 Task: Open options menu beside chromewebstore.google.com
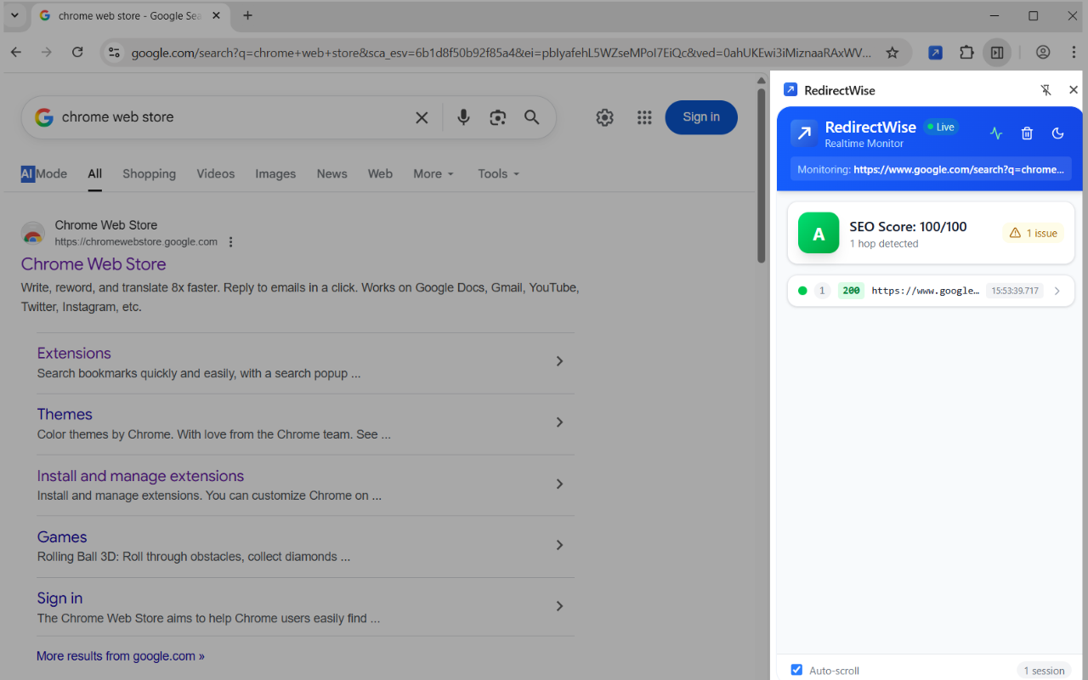pyautogui.click(x=230, y=242)
